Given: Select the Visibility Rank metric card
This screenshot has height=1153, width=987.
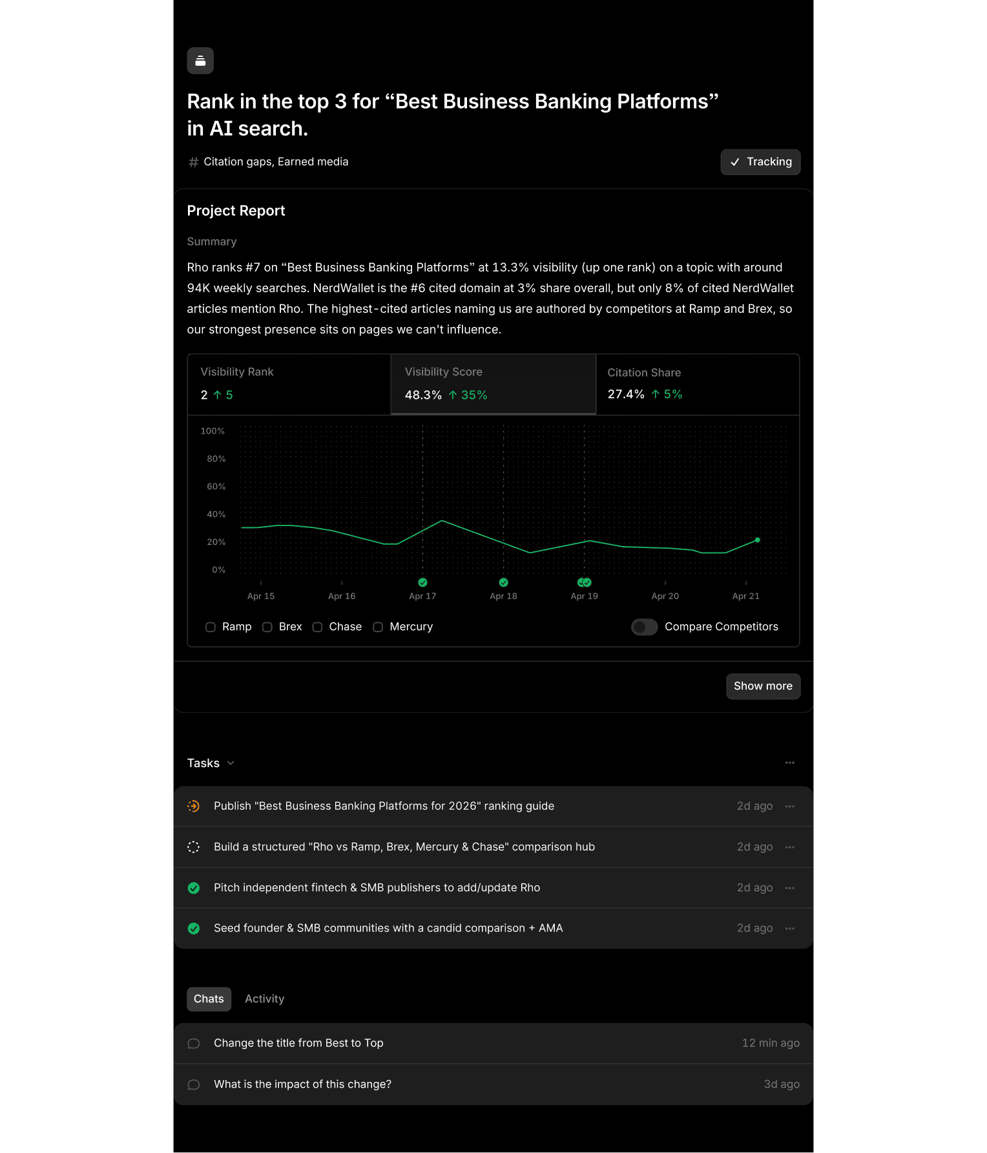Looking at the screenshot, I should 289,384.
